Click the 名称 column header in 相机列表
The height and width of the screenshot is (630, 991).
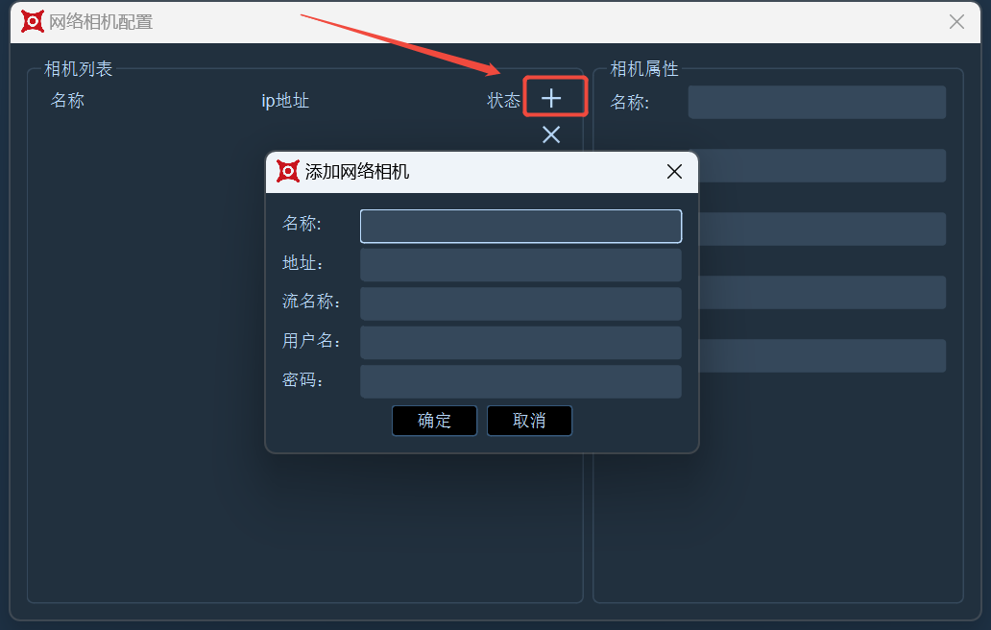click(67, 101)
